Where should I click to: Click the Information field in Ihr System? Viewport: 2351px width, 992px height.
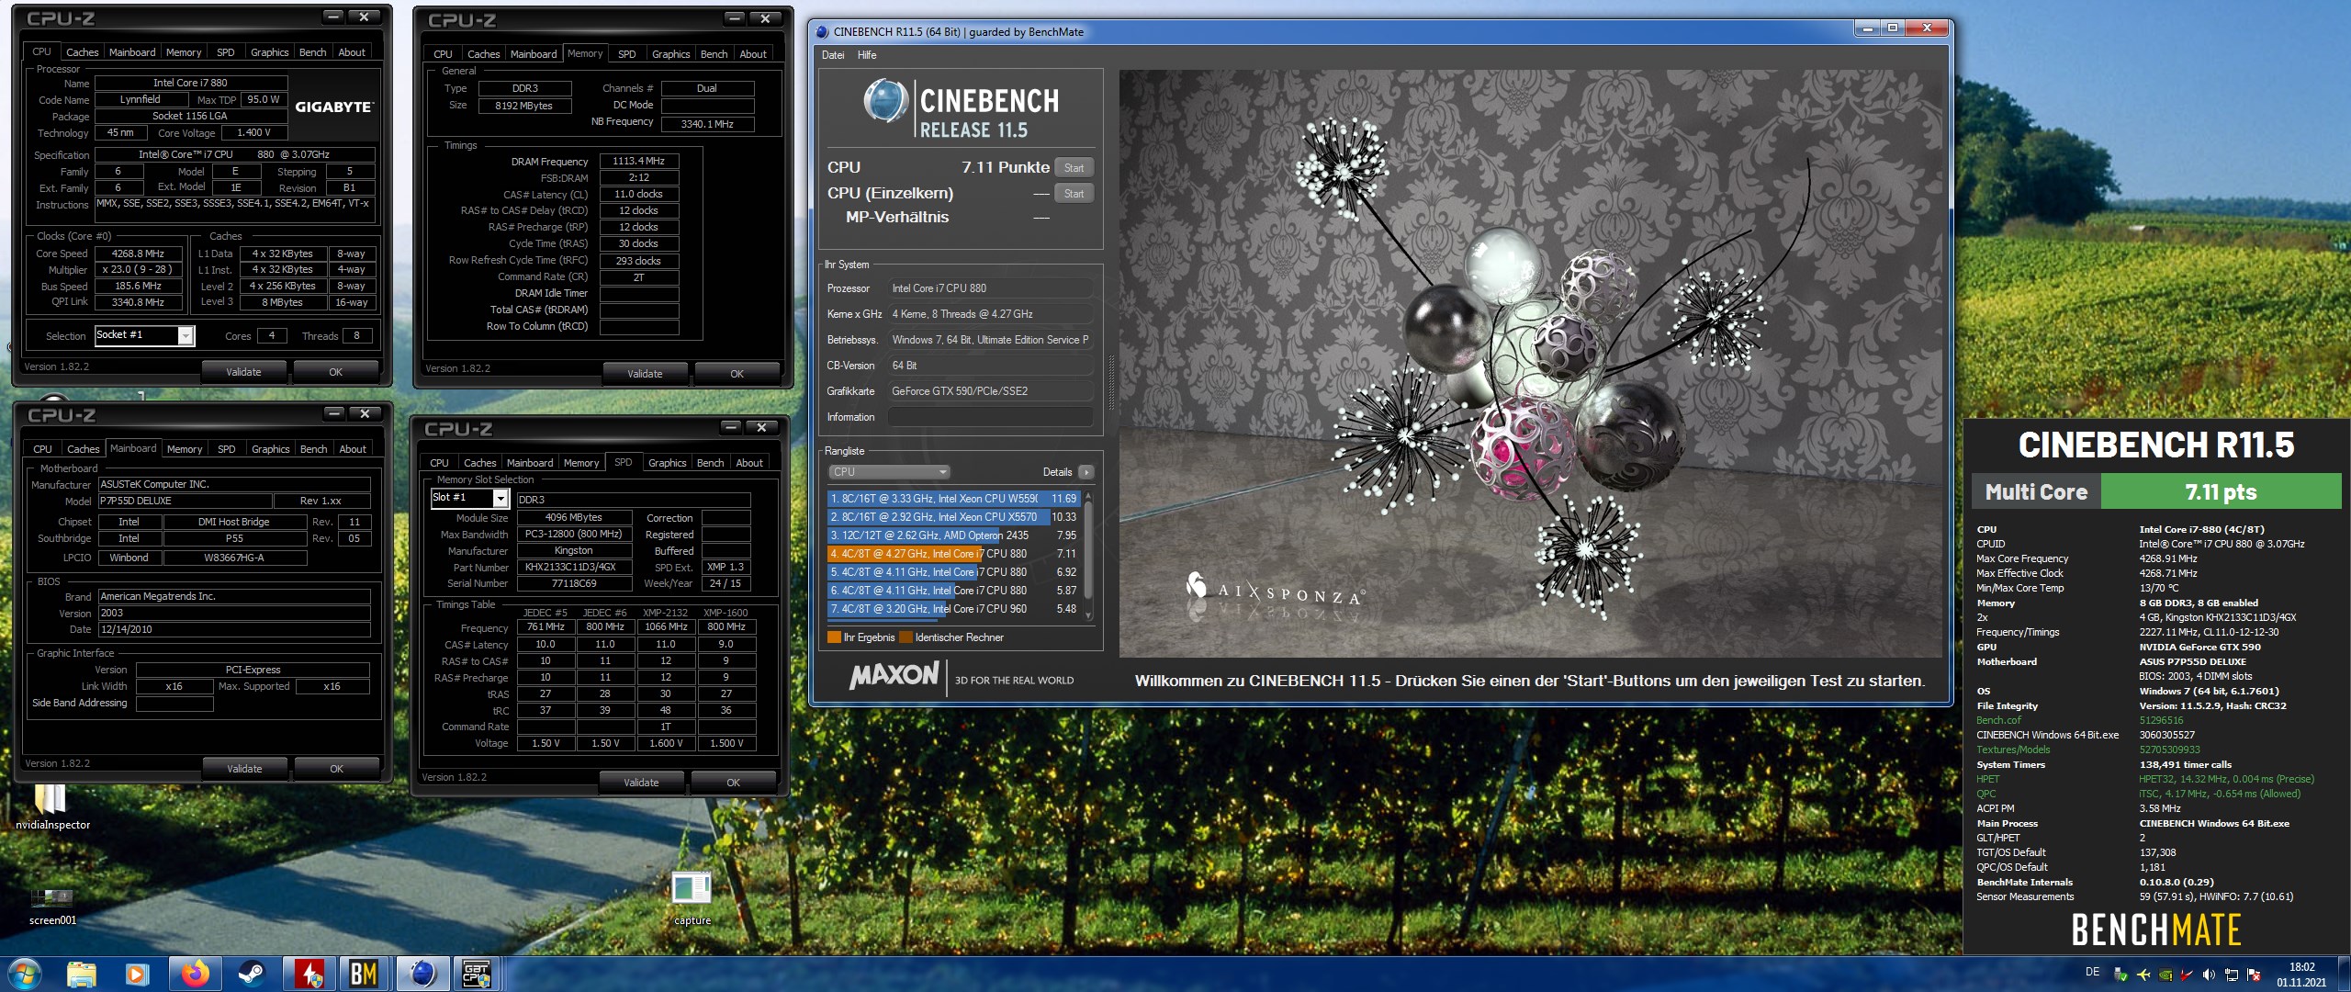click(990, 417)
